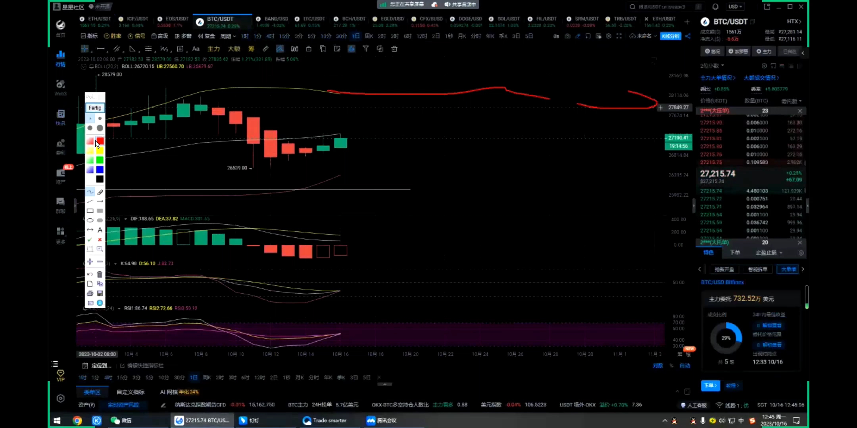Toggle the 加密警 pill in right panel
Image resolution: width=857 pixels, height=428 pixels.
pos(738,52)
